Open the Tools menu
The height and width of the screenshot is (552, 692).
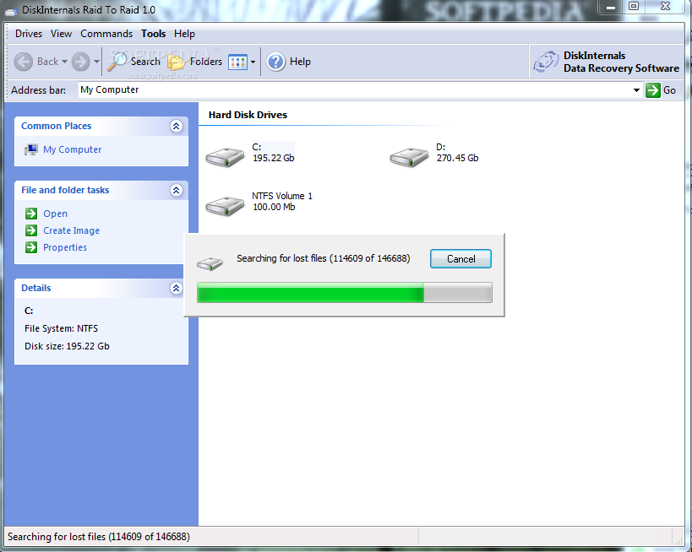point(153,34)
